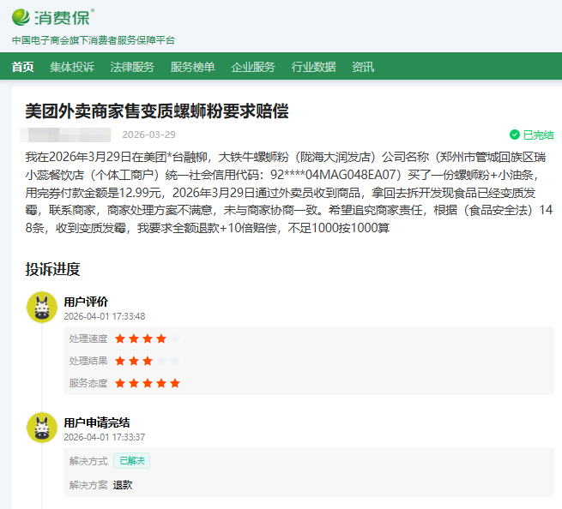Click the first star of 处理速度 rating
This screenshot has width=562, height=509.
coord(121,338)
